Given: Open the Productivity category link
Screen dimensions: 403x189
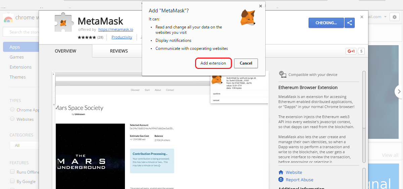Looking at the screenshot, I should [122, 37].
